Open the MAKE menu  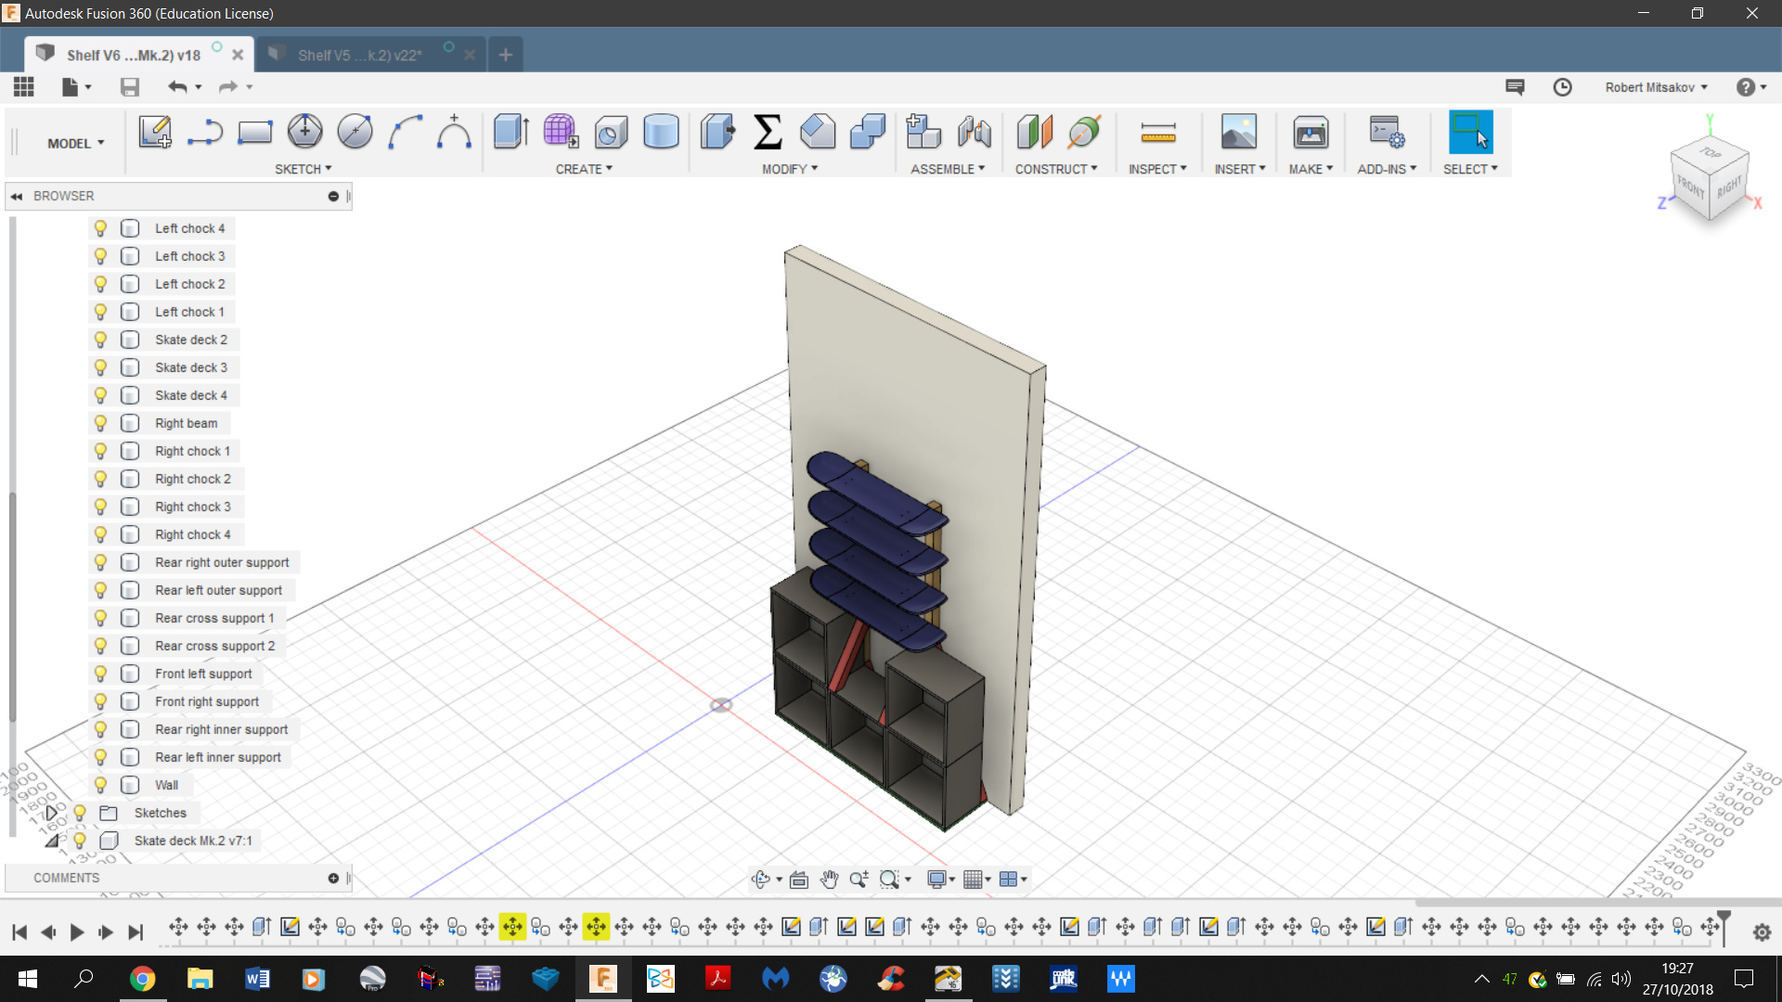pos(1311,169)
